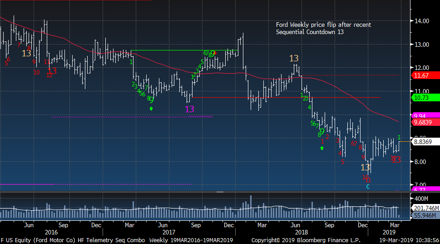This screenshot has width=440, height=244.
Task: Select the orange 13 at the June 2018 peak
Action: pyautogui.click(x=294, y=58)
